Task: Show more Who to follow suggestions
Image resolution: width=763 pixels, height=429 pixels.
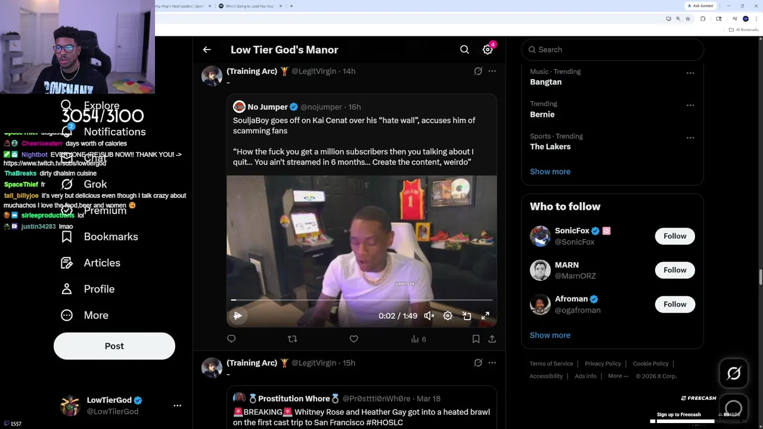Action: 550,335
